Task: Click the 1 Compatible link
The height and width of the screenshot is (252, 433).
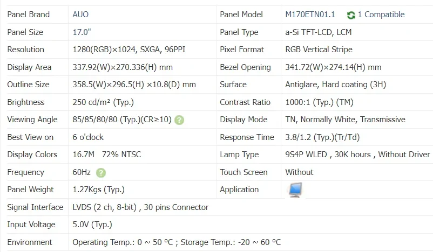Action: (x=381, y=15)
